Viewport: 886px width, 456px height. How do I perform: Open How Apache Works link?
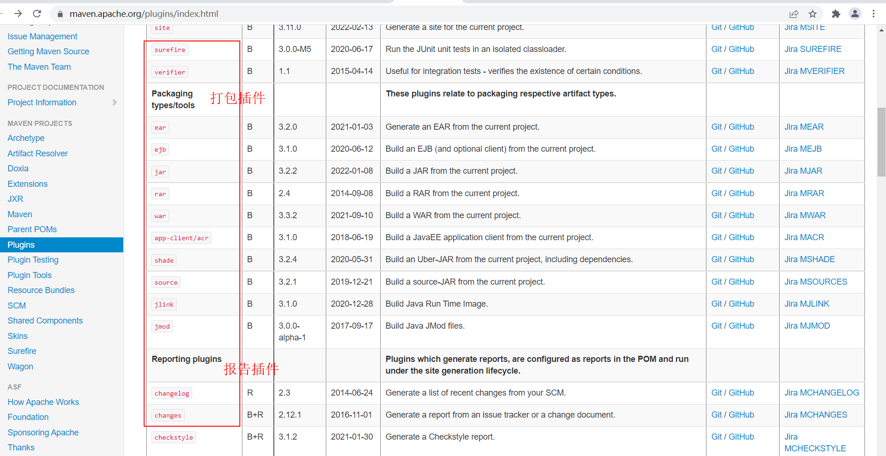(43, 402)
